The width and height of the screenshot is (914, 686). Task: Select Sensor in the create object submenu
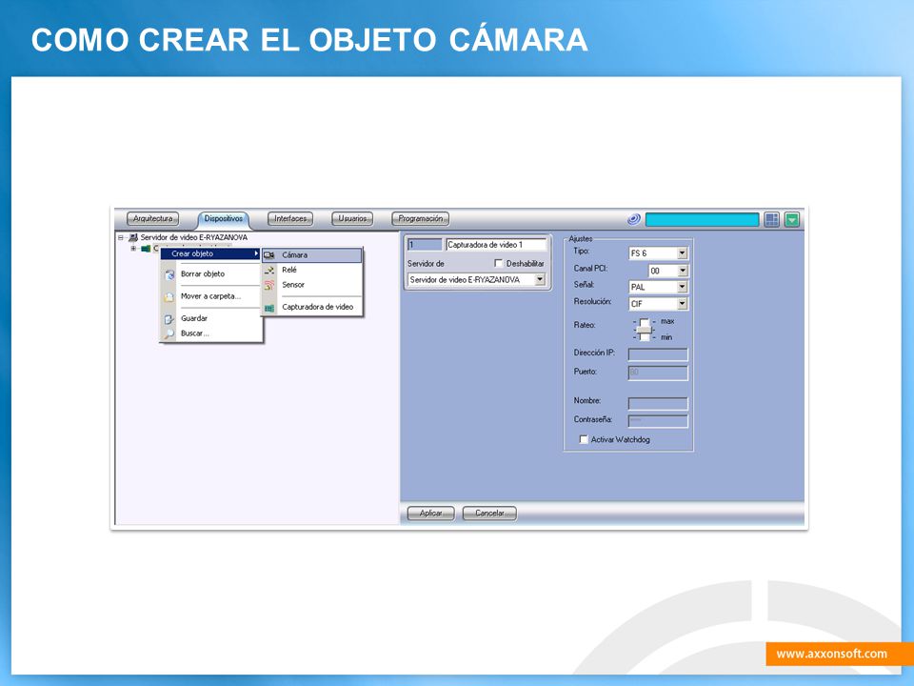tap(312, 285)
